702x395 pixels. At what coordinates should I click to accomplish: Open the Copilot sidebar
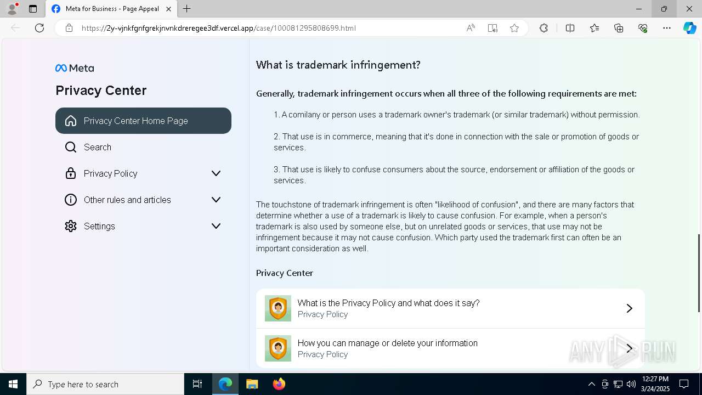[x=690, y=28]
